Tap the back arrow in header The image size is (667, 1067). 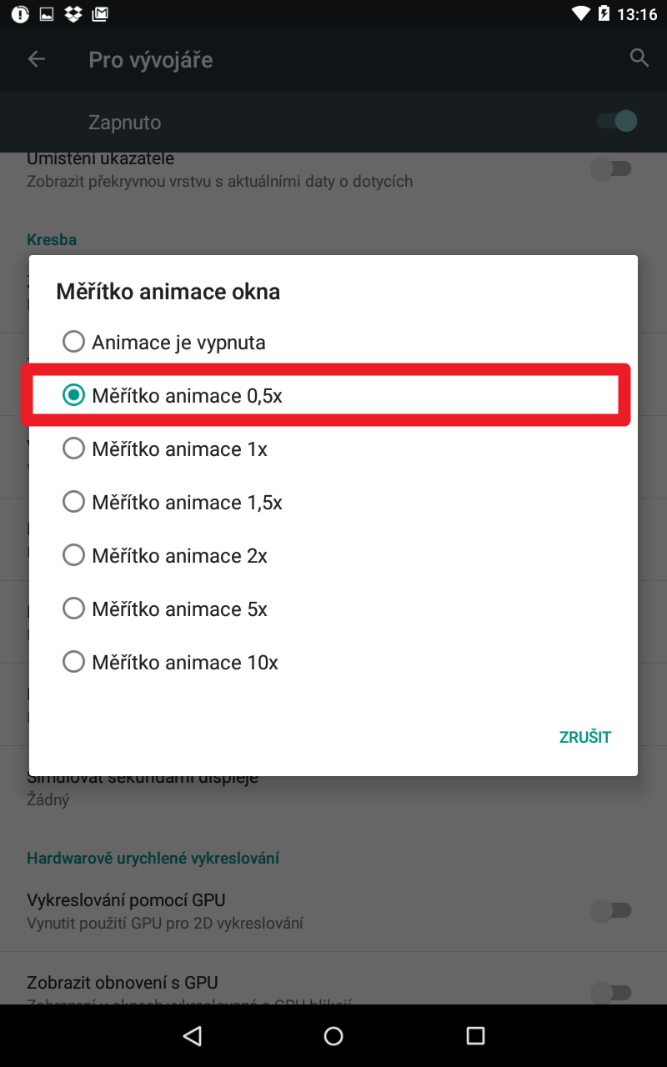point(36,59)
